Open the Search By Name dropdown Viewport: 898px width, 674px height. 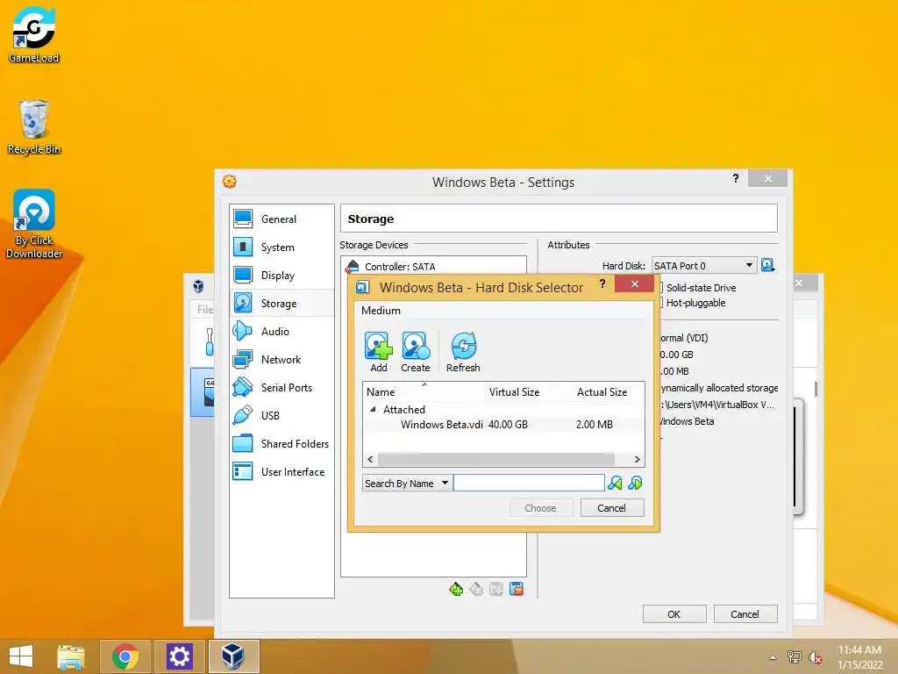coord(407,484)
